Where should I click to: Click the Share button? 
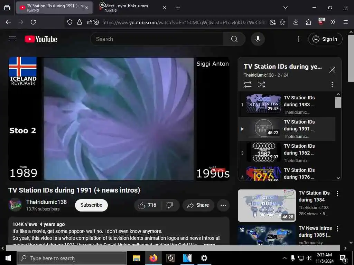pos(198,205)
